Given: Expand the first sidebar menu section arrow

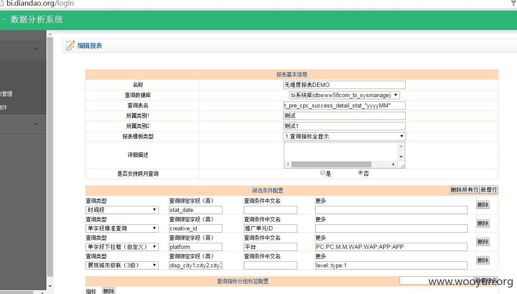Looking at the screenshot, I should tap(36, 49).
